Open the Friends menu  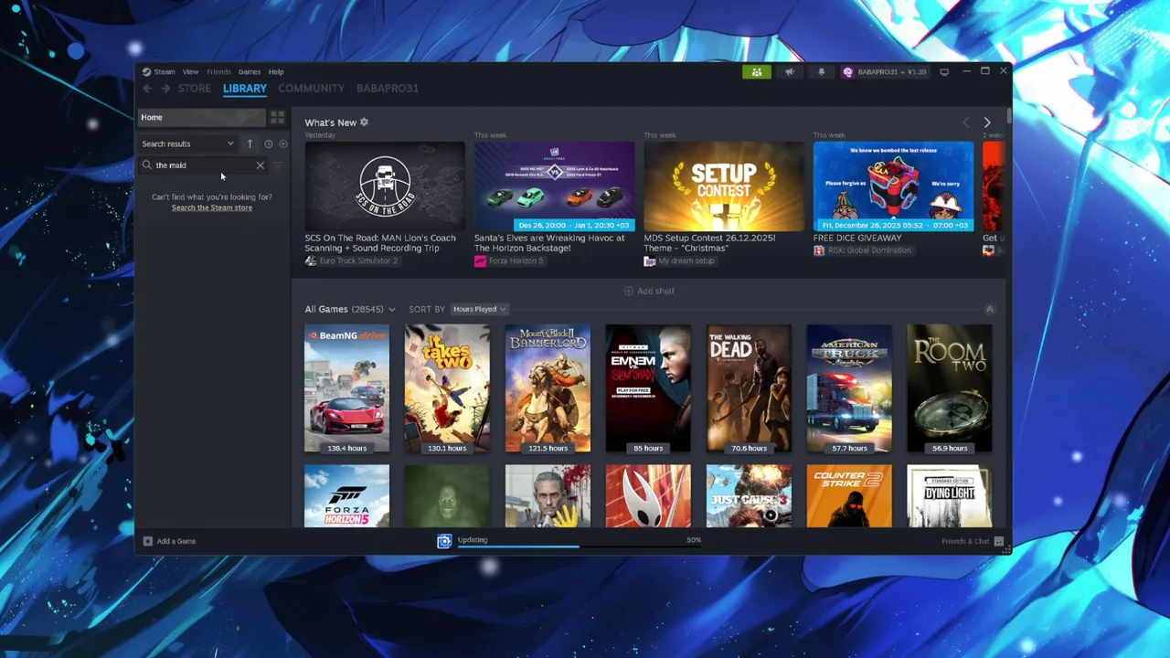[x=218, y=71]
